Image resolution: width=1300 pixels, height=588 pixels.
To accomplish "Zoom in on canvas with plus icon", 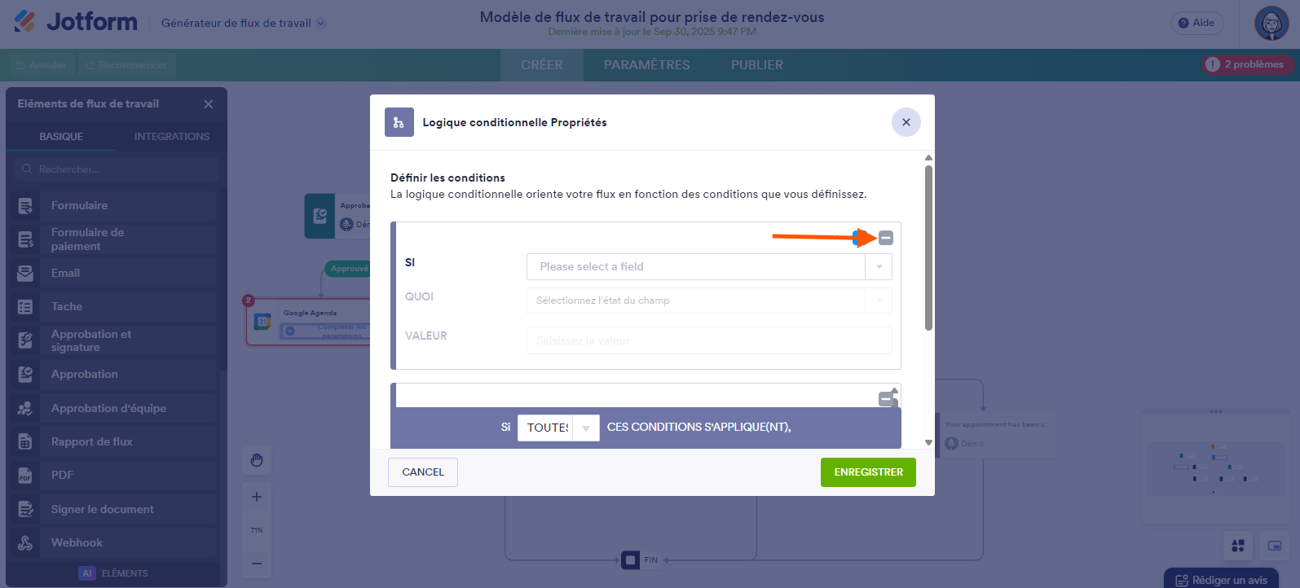I will tap(257, 497).
